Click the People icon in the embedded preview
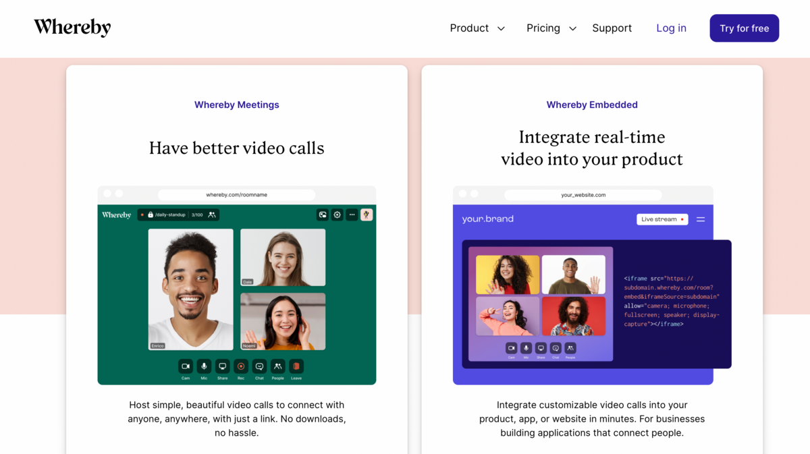The height and width of the screenshot is (454, 810). click(x=570, y=348)
